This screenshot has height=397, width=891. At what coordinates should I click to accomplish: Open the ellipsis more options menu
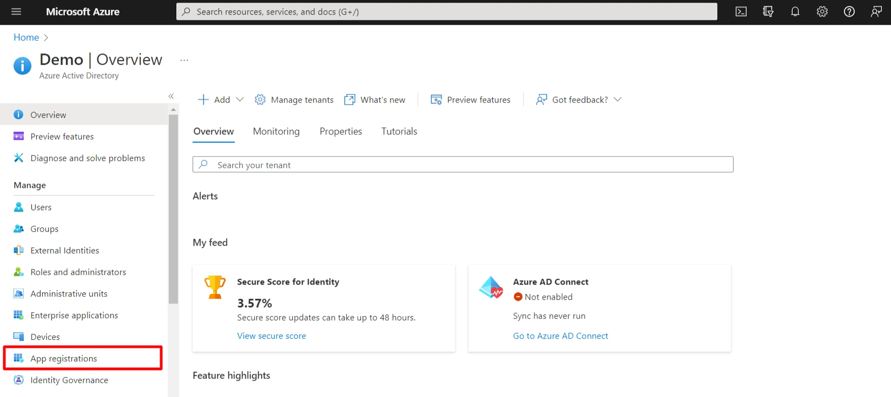(184, 60)
